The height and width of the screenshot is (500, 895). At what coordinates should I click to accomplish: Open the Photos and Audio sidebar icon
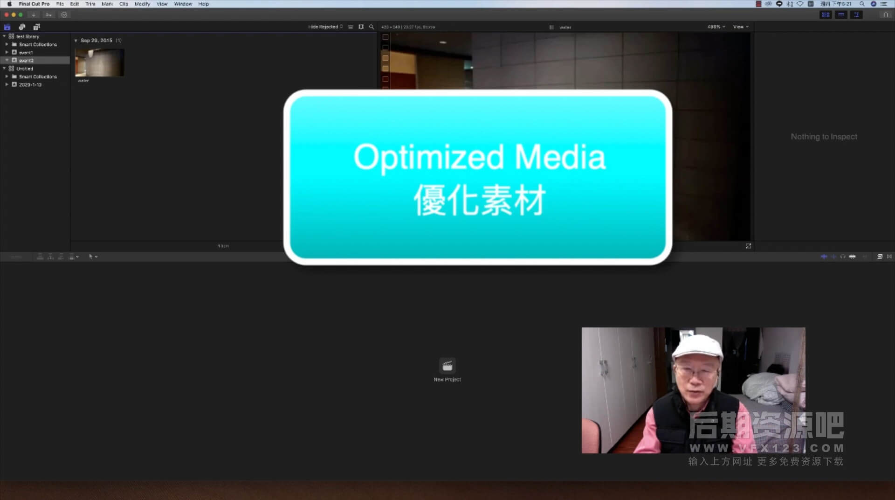click(x=22, y=27)
